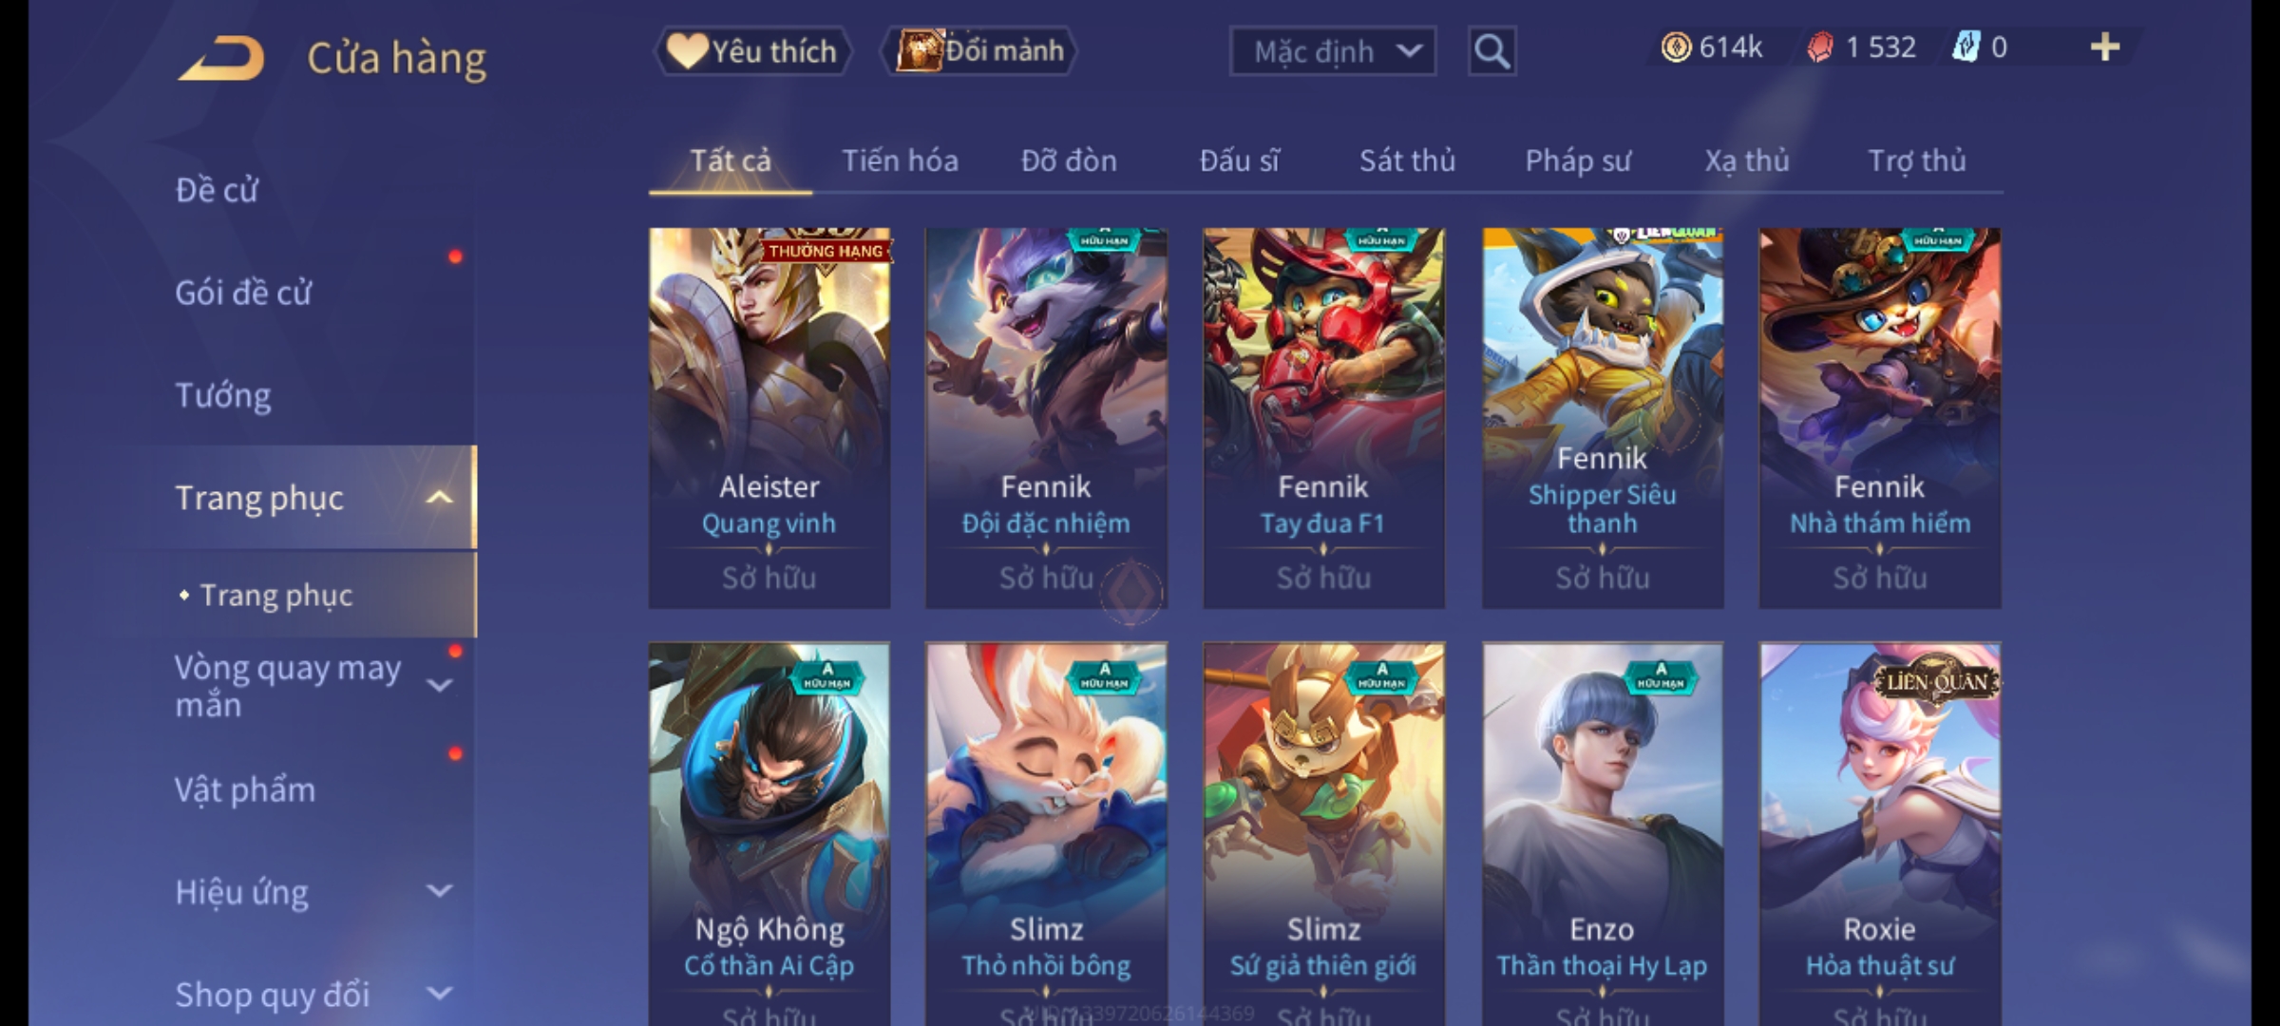Viewport: 2280px width, 1026px height.
Task: Open Đổi mảnh chest exchange
Action: pos(979,51)
